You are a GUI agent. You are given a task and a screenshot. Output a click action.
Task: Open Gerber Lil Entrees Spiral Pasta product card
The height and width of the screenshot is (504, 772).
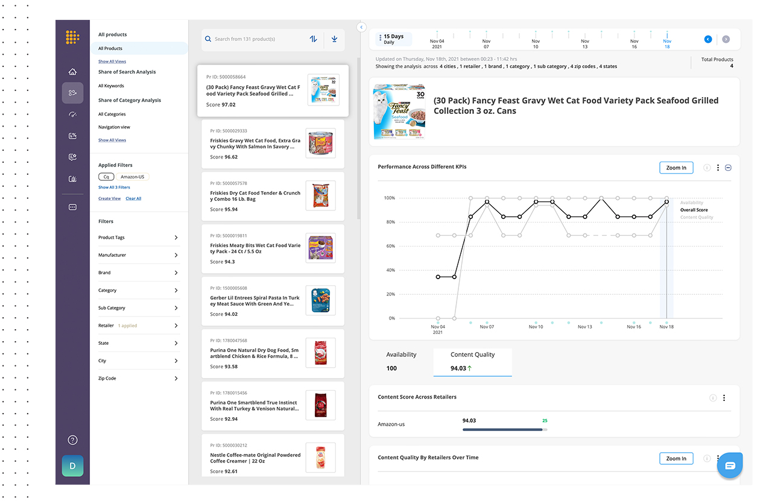273,301
